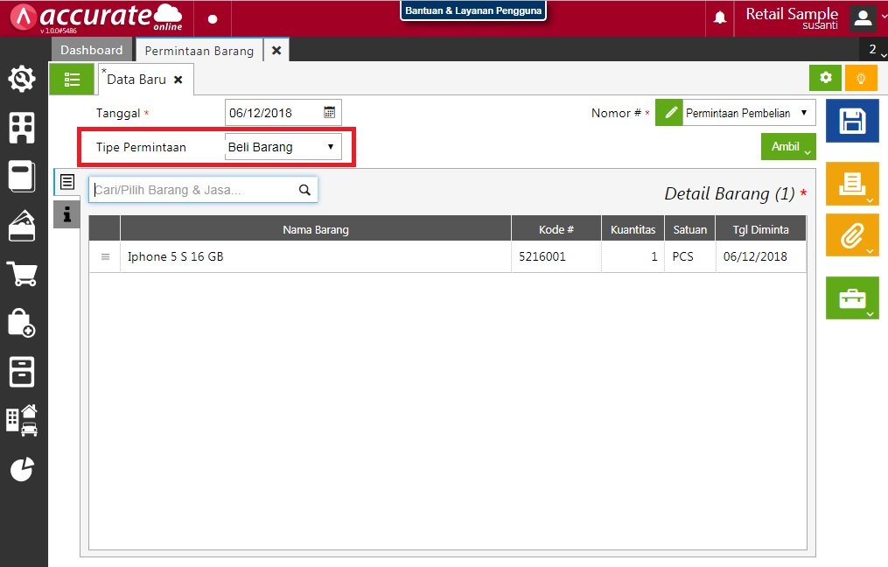Click the orange paperclip attachment icon
This screenshot has width=888, height=567.
851,235
